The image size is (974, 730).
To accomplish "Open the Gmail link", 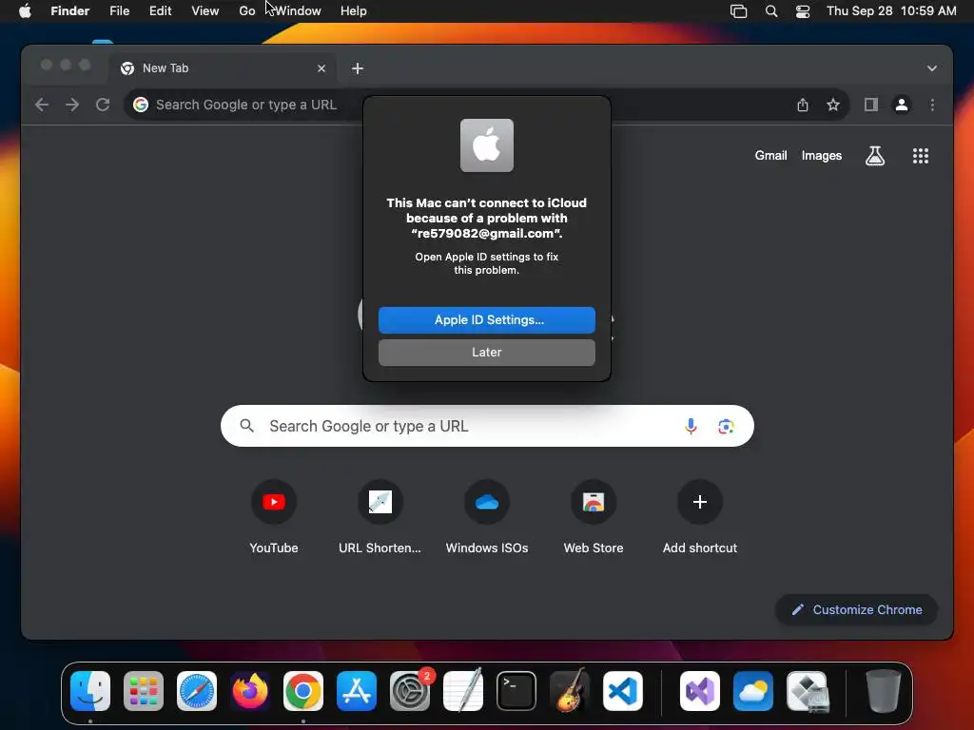I will pos(770,155).
